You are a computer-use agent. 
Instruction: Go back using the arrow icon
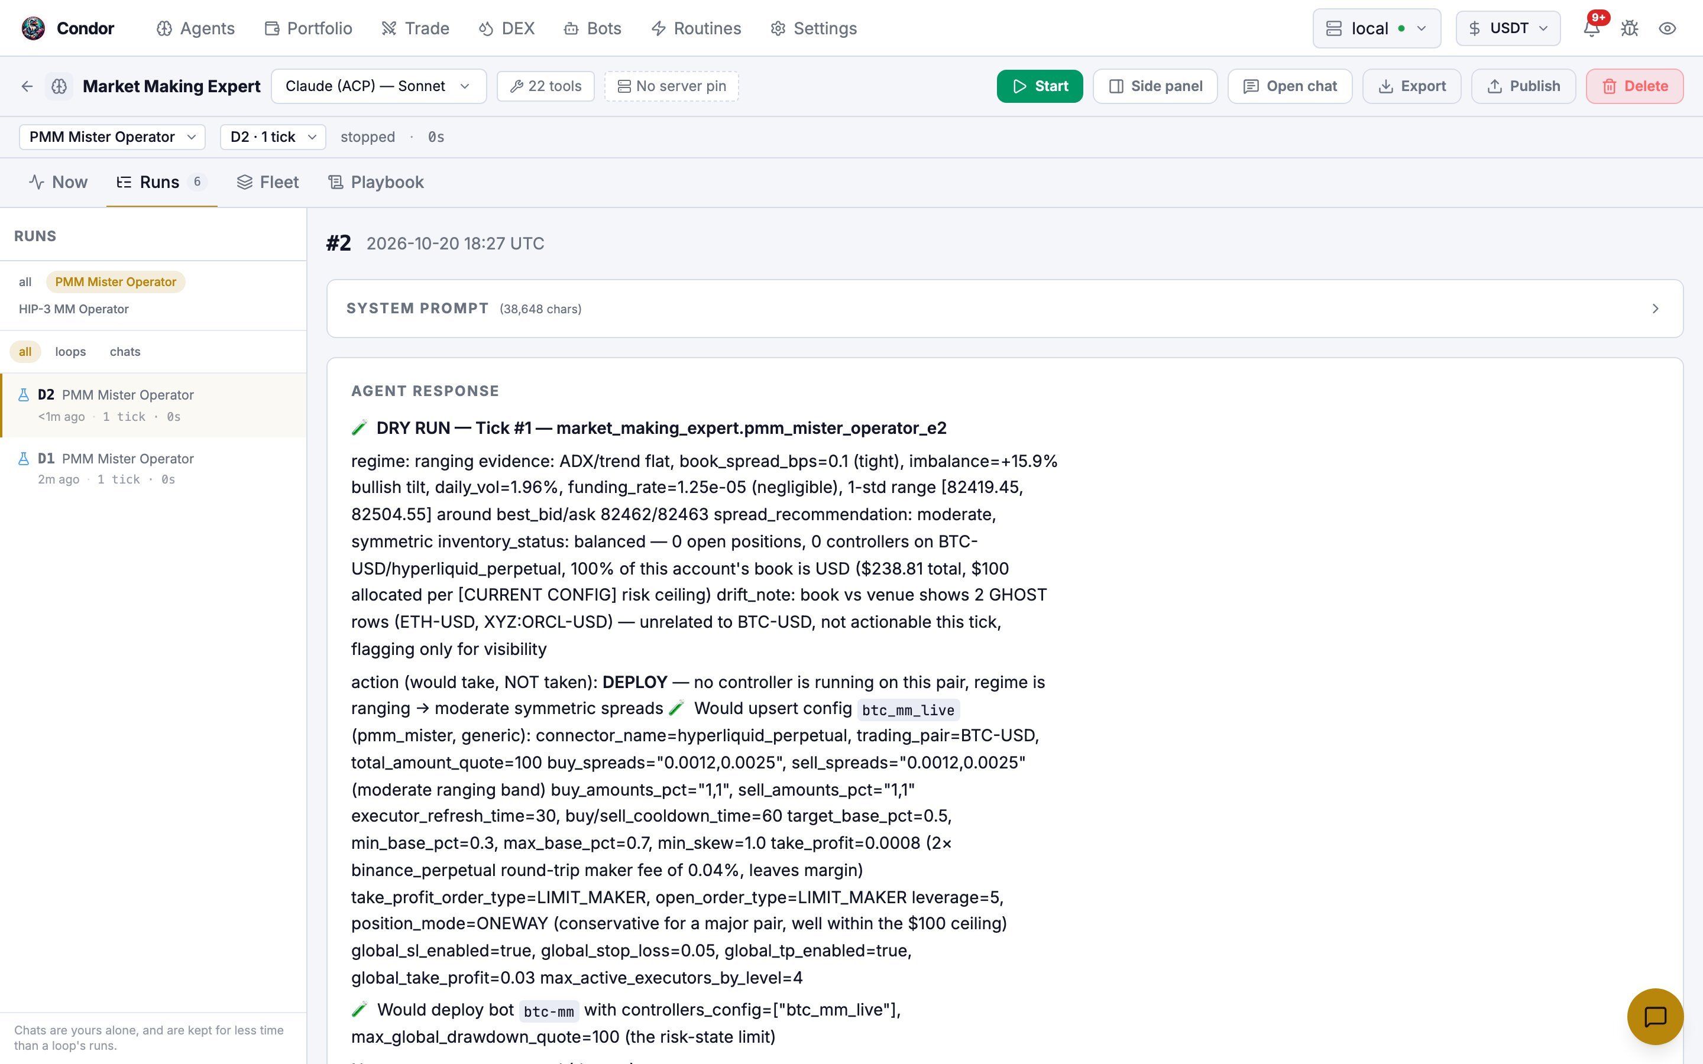click(x=27, y=86)
